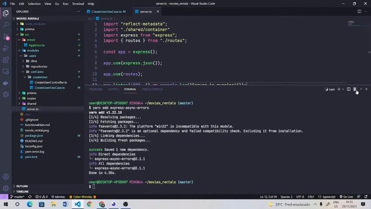The width and height of the screenshot is (371, 209).
Task: Click the remote window indicator in status bar
Action: coord(4,197)
